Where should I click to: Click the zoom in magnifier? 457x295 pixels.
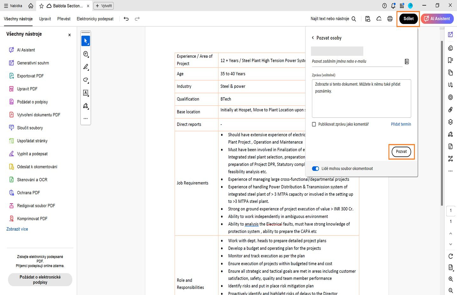451,279
